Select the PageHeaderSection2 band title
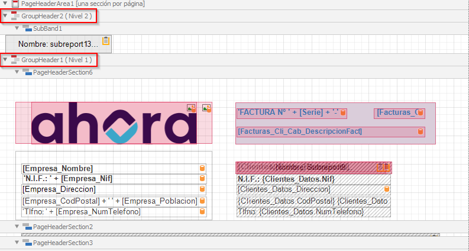The height and width of the screenshot is (251, 469). pyautogui.click(x=63, y=227)
